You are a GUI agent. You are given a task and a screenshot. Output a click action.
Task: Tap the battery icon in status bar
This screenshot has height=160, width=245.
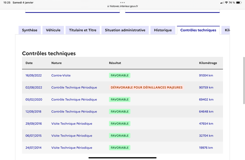239,2
